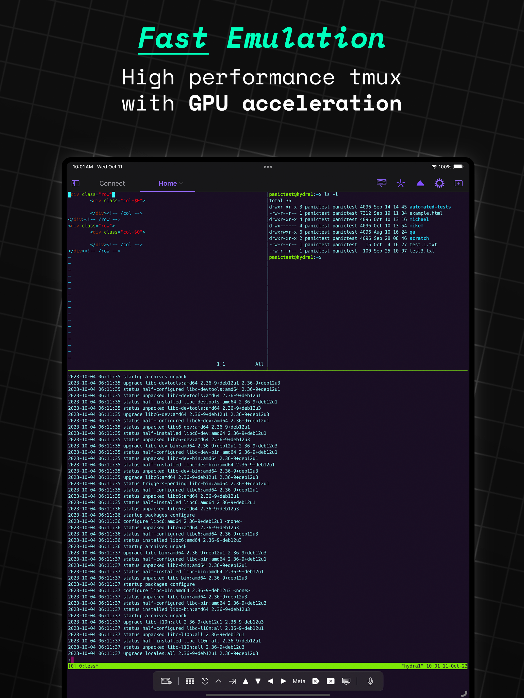Toggle the Meta modifier key
Image resolution: width=524 pixels, height=698 pixels.
point(299,681)
